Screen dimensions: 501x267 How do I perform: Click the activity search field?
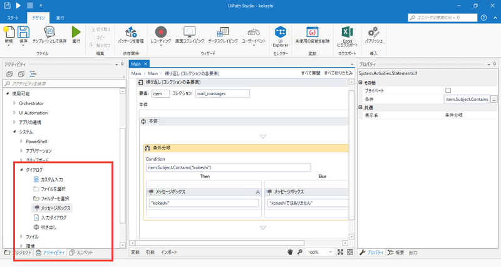coord(65,83)
